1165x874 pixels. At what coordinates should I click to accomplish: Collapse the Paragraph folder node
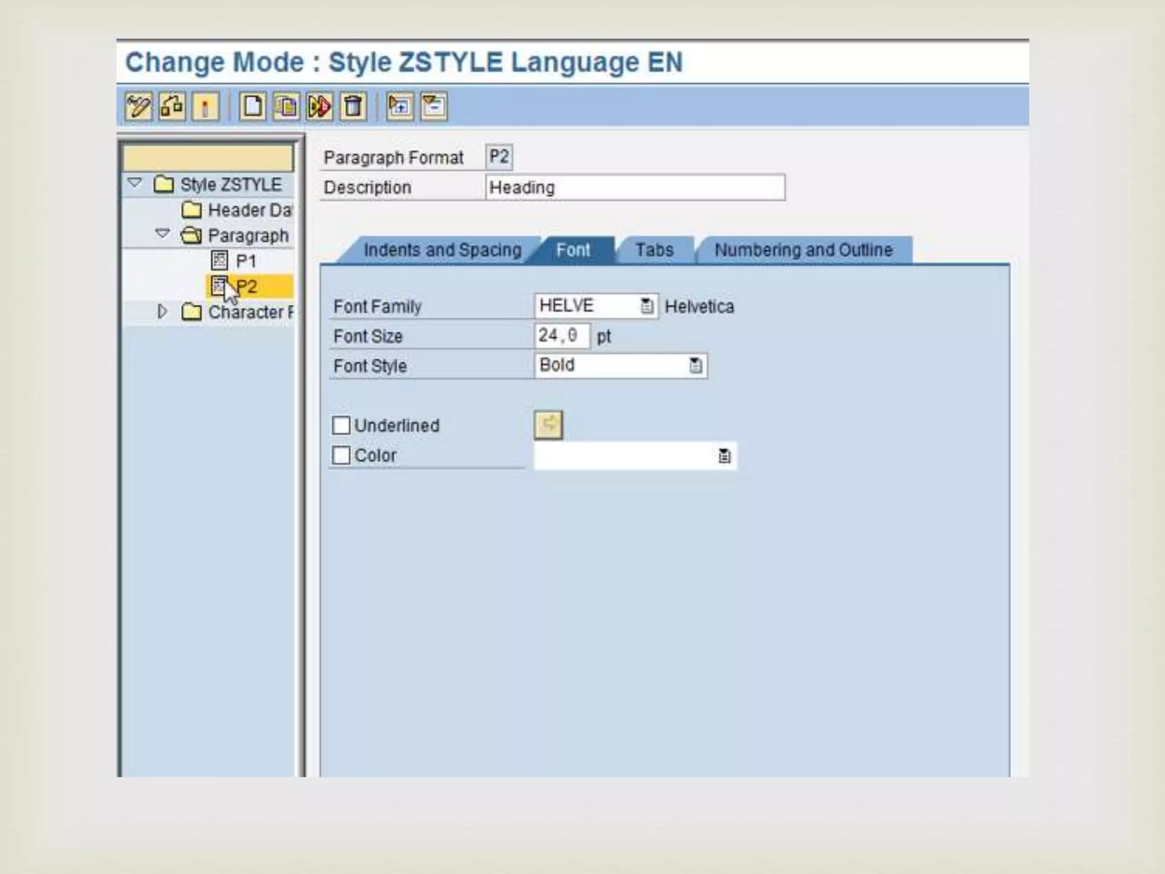(x=163, y=234)
